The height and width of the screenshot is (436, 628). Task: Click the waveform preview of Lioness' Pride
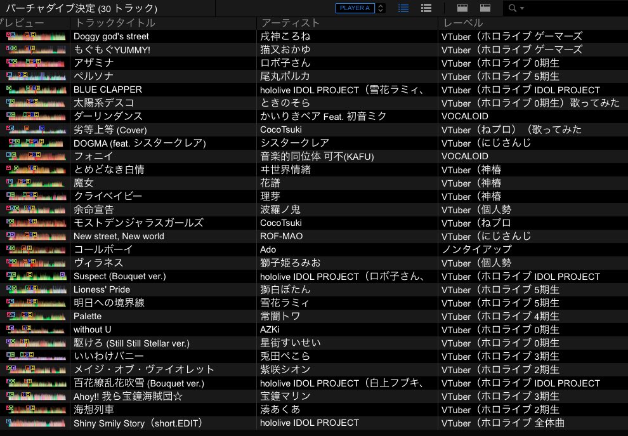click(x=36, y=290)
